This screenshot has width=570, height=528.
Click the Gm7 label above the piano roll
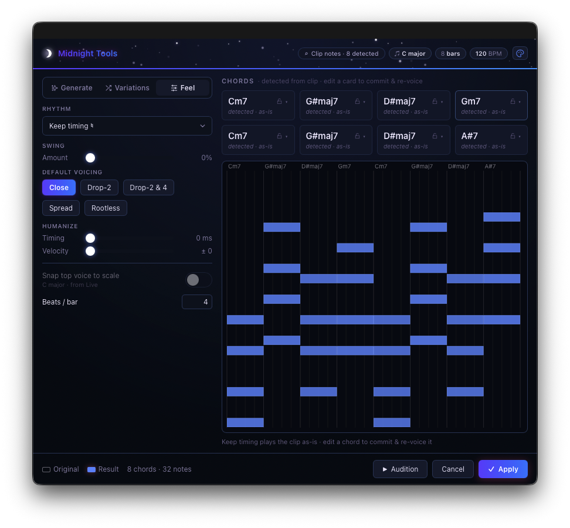click(x=344, y=166)
